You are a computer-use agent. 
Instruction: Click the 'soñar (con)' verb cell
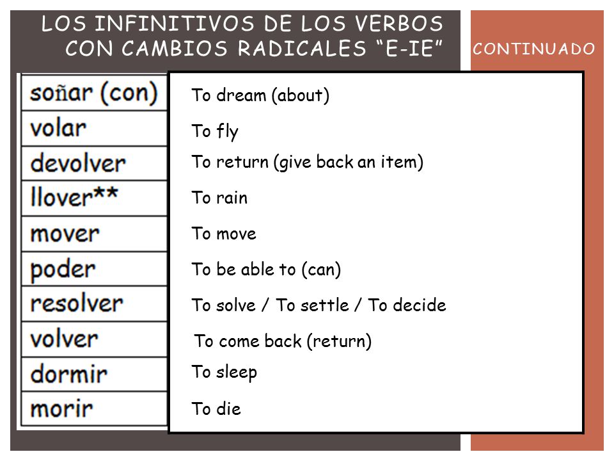click(94, 93)
